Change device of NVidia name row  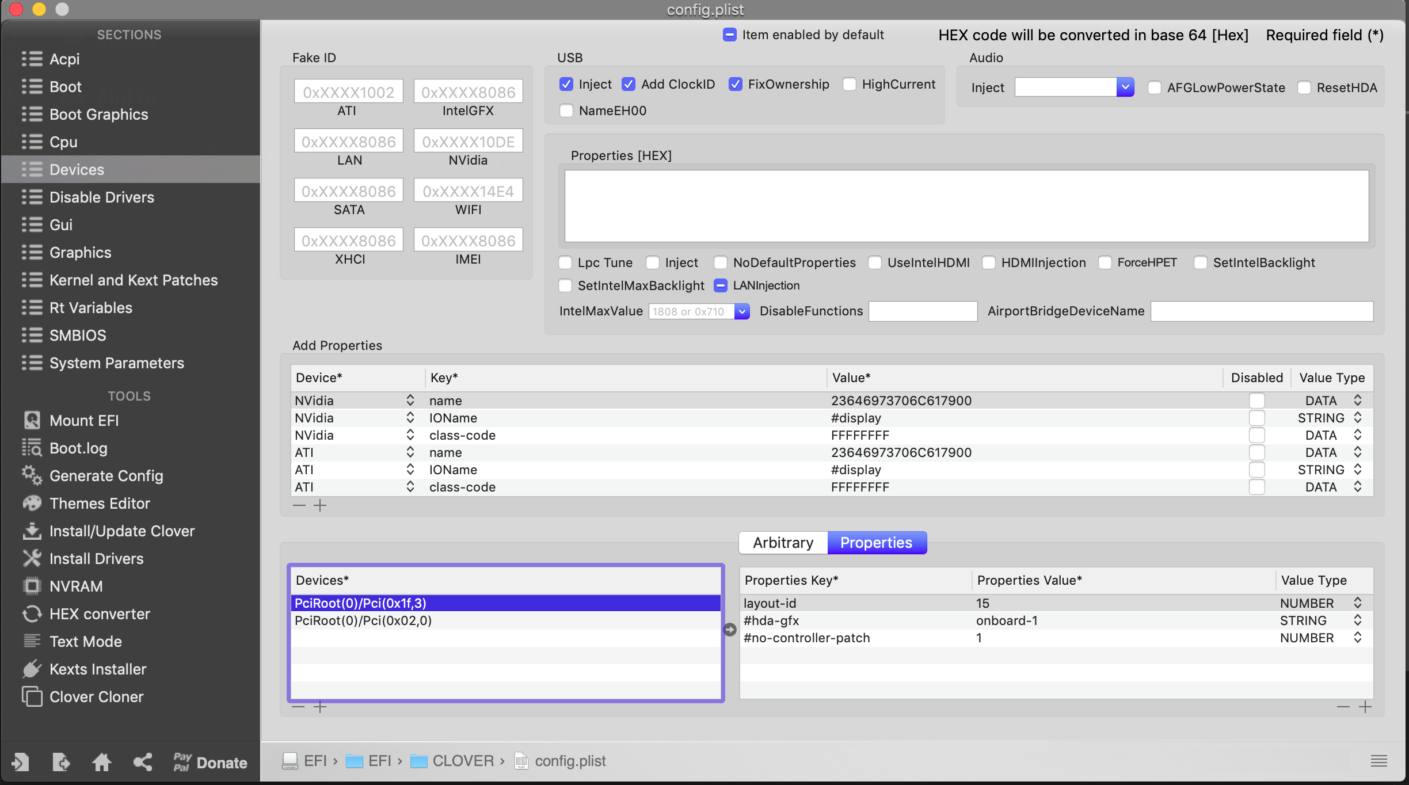point(410,401)
